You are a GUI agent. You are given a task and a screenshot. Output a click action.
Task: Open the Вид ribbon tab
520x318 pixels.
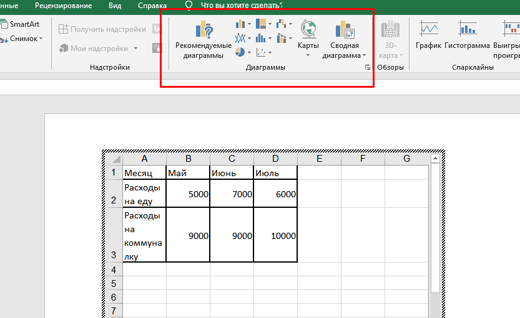tap(115, 6)
